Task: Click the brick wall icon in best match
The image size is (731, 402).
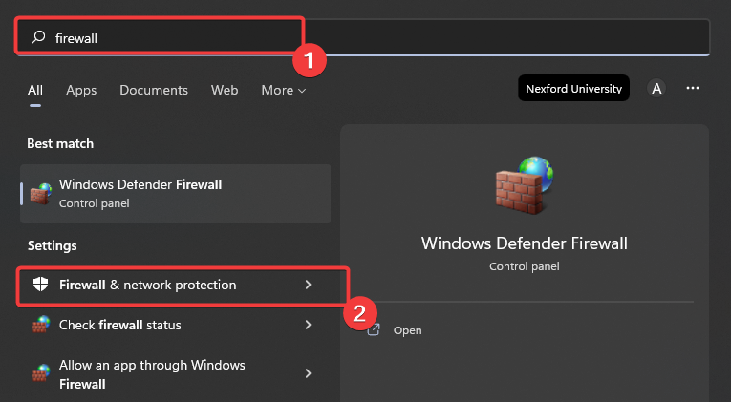Action: click(x=41, y=194)
